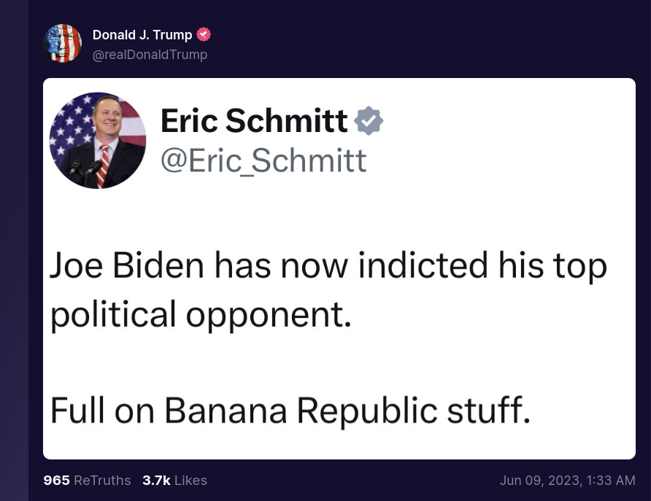Click the line "Joe Biden has now indicted his top"
The image size is (651, 501).
328,266
